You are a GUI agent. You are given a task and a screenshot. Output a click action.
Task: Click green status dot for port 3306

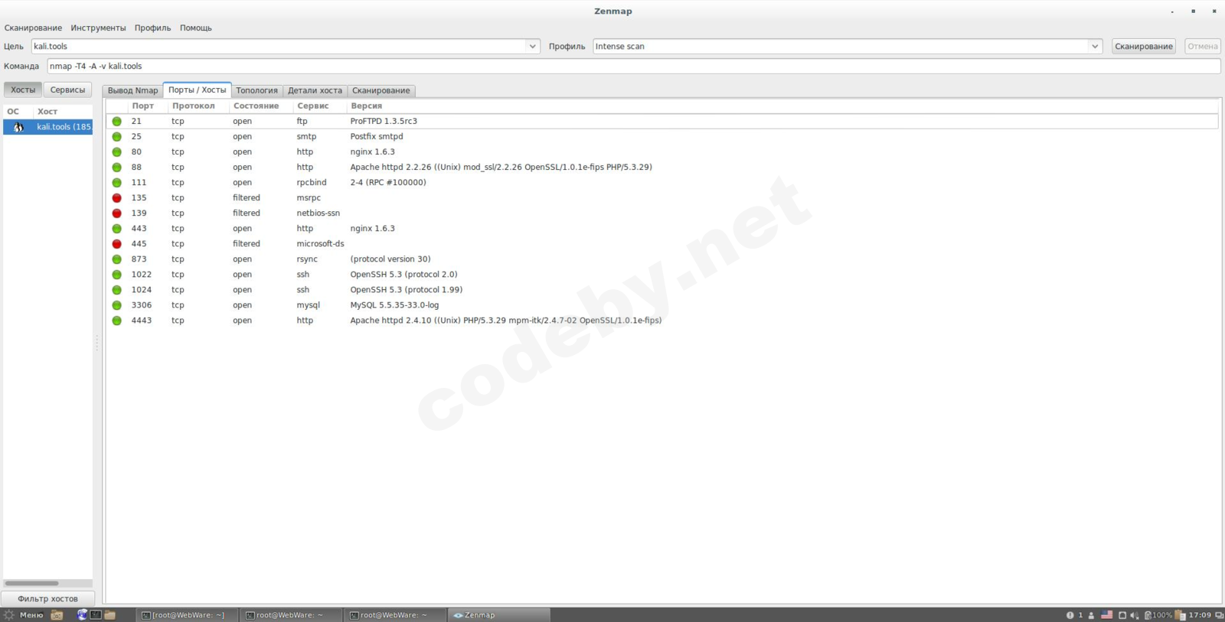pyautogui.click(x=116, y=304)
